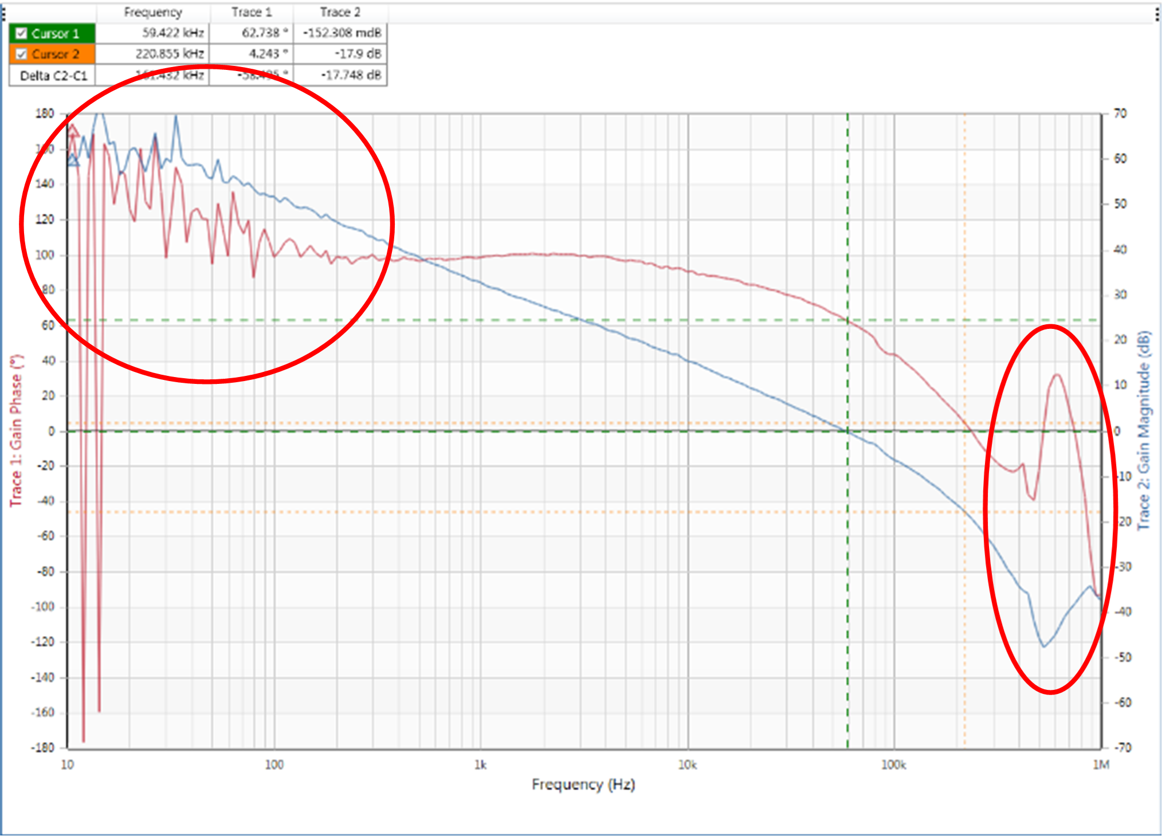Click the top-right panel grip dots
The width and height of the screenshot is (1162, 836).
click(x=1157, y=14)
